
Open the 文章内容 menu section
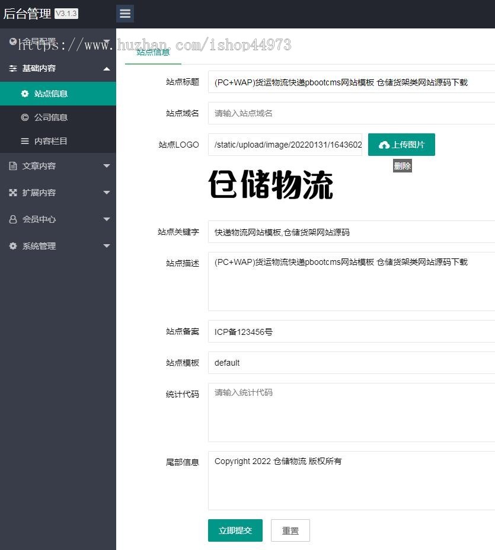(x=58, y=166)
